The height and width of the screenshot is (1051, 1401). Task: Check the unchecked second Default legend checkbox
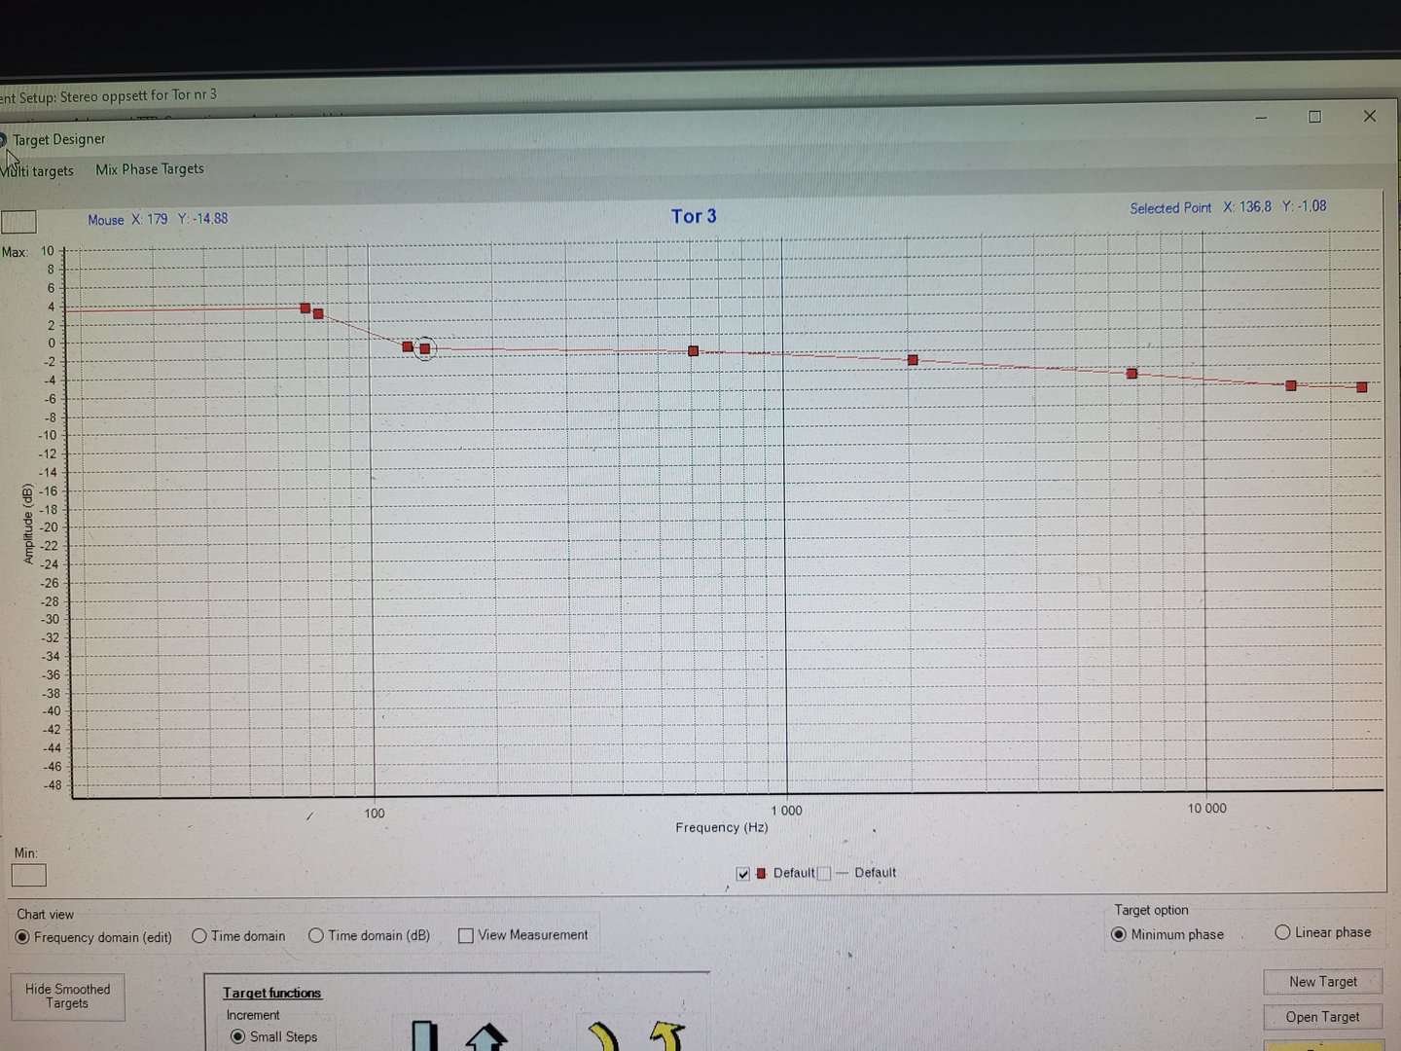coord(824,873)
